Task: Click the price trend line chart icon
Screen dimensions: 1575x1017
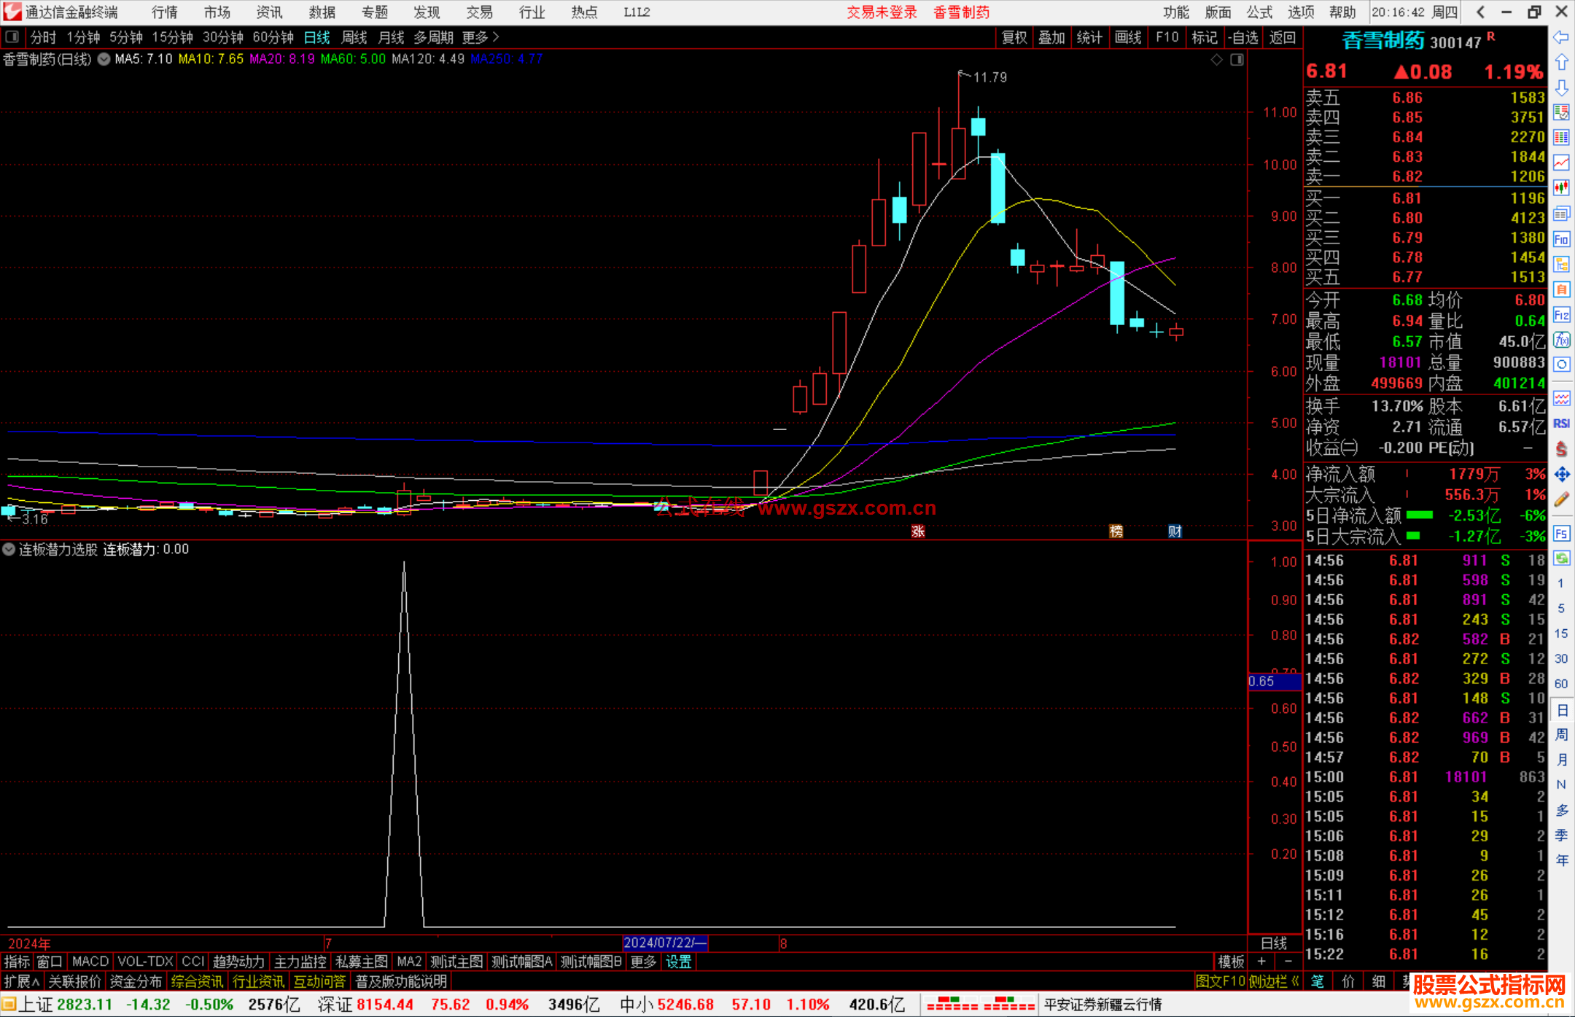Action: tap(1561, 163)
